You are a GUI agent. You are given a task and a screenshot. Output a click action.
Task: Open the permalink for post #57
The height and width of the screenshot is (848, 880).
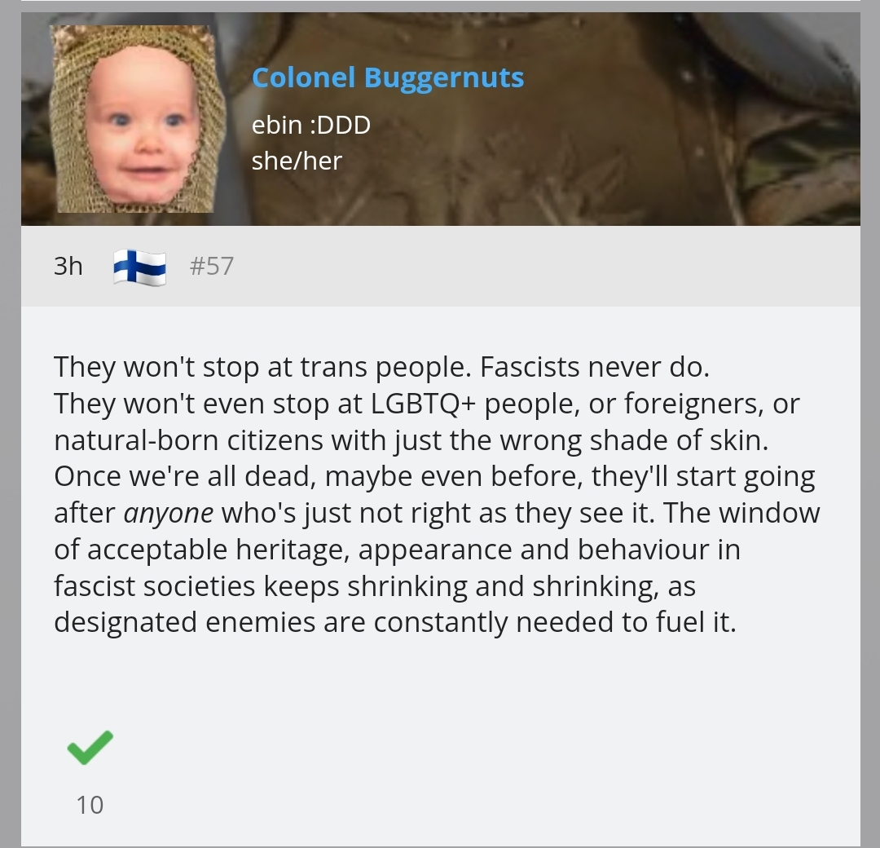[212, 266]
